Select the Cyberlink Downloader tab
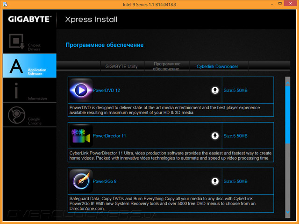299x224 pixels. point(219,66)
